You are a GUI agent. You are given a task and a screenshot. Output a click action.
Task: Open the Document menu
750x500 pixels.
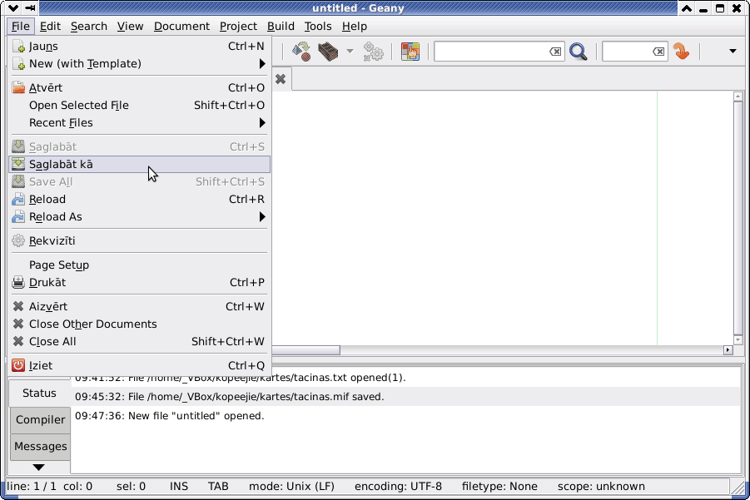[x=181, y=27]
